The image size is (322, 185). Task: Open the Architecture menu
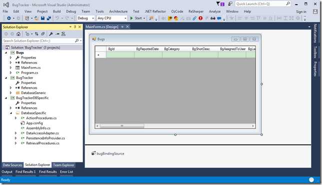click(x=118, y=11)
